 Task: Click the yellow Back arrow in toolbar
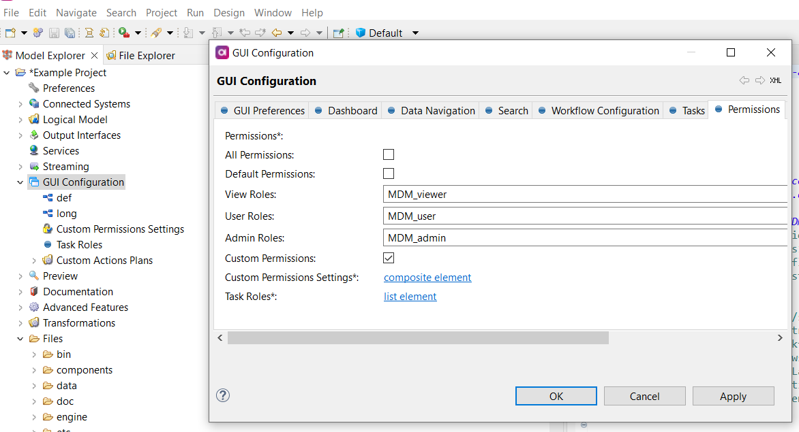pos(277,33)
